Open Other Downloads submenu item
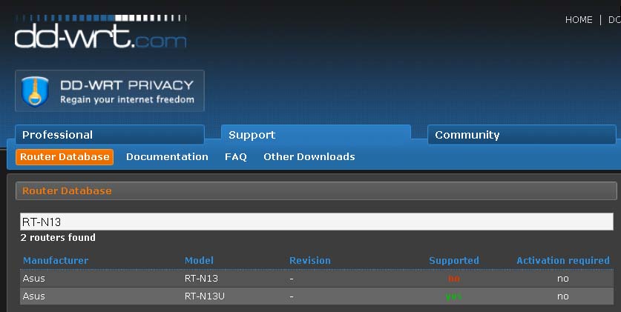The height and width of the screenshot is (312, 621). coord(309,156)
